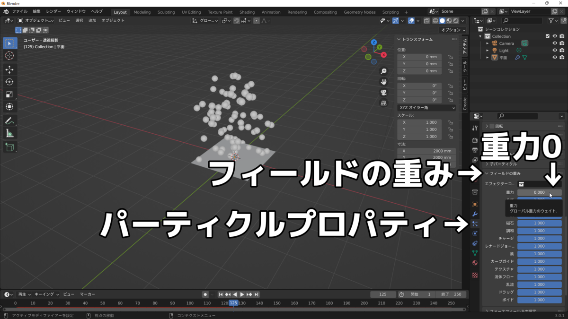Screen dimensions: 568x319
Task: Toggle the Light visibility eye icon
Action: pos(555,51)
